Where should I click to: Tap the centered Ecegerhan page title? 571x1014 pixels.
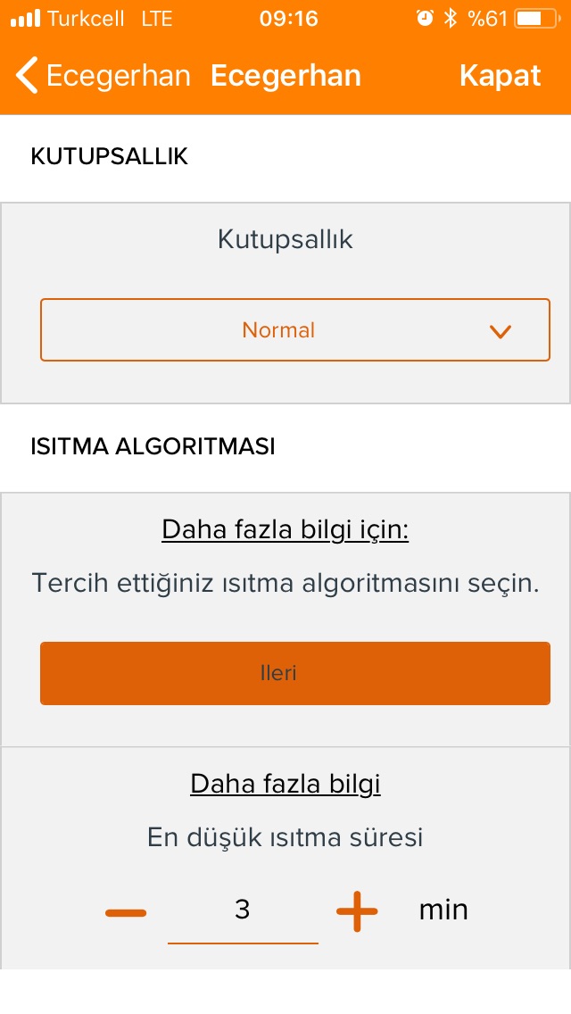pos(285,76)
